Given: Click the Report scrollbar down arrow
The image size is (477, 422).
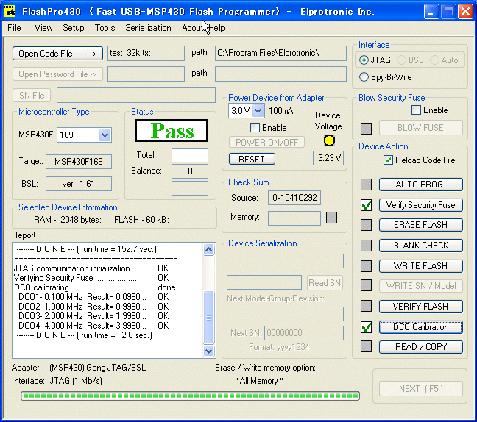Looking at the screenshot, I should coord(208,352).
